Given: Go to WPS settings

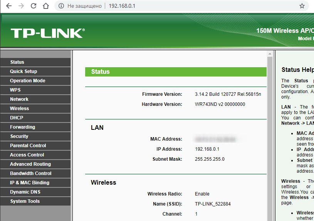Looking at the screenshot, I should click(35, 90).
